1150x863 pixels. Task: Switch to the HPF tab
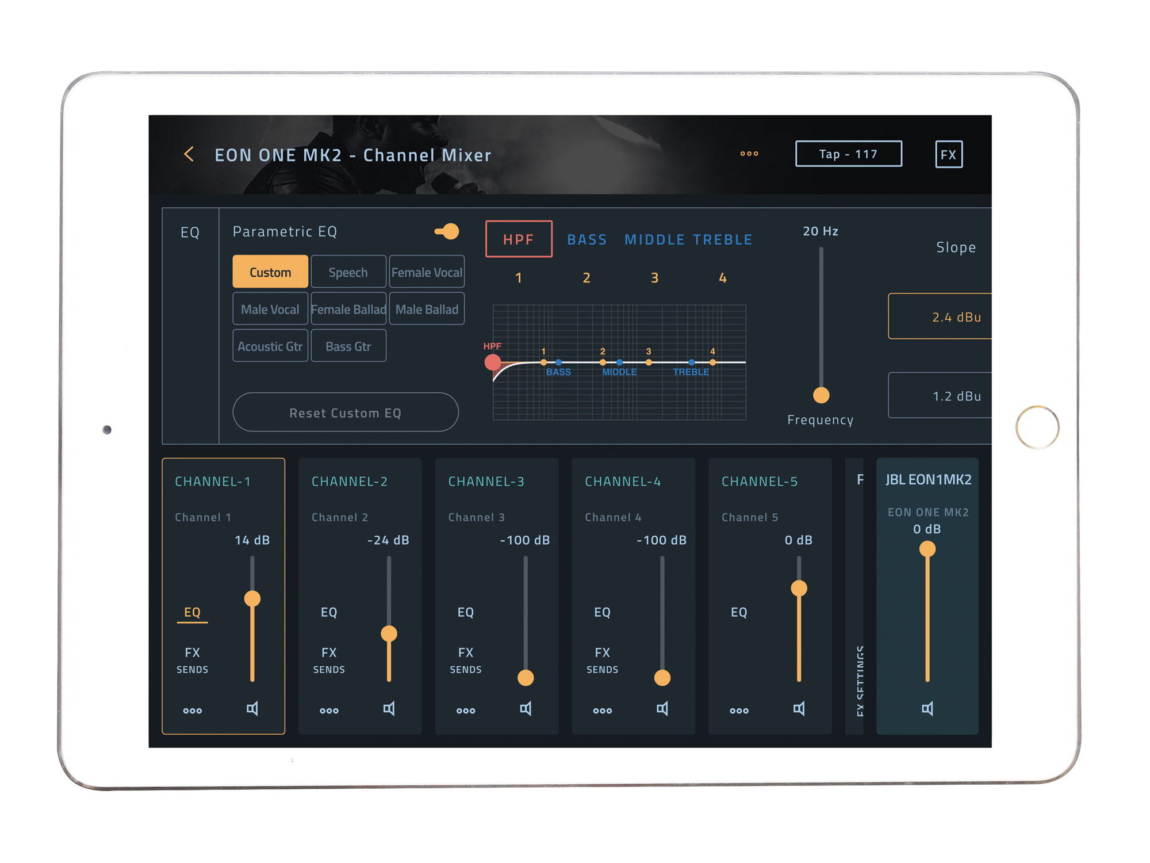tap(519, 239)
